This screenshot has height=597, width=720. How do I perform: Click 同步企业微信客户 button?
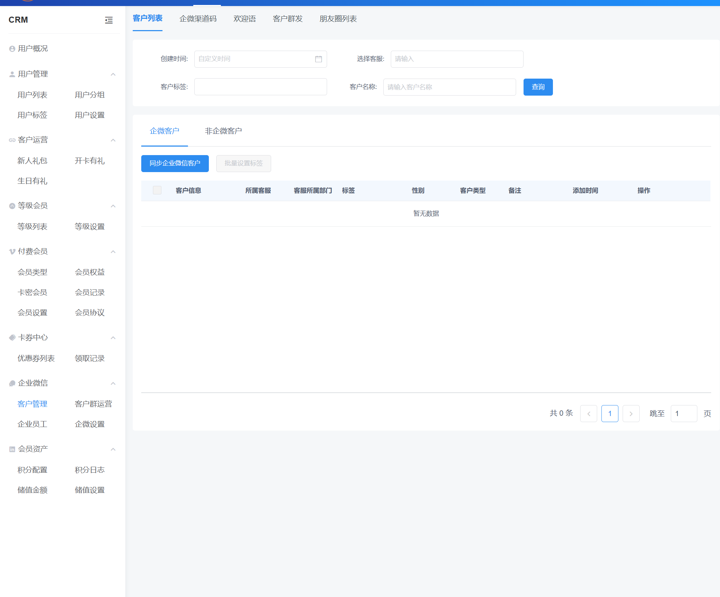(175, 164)
